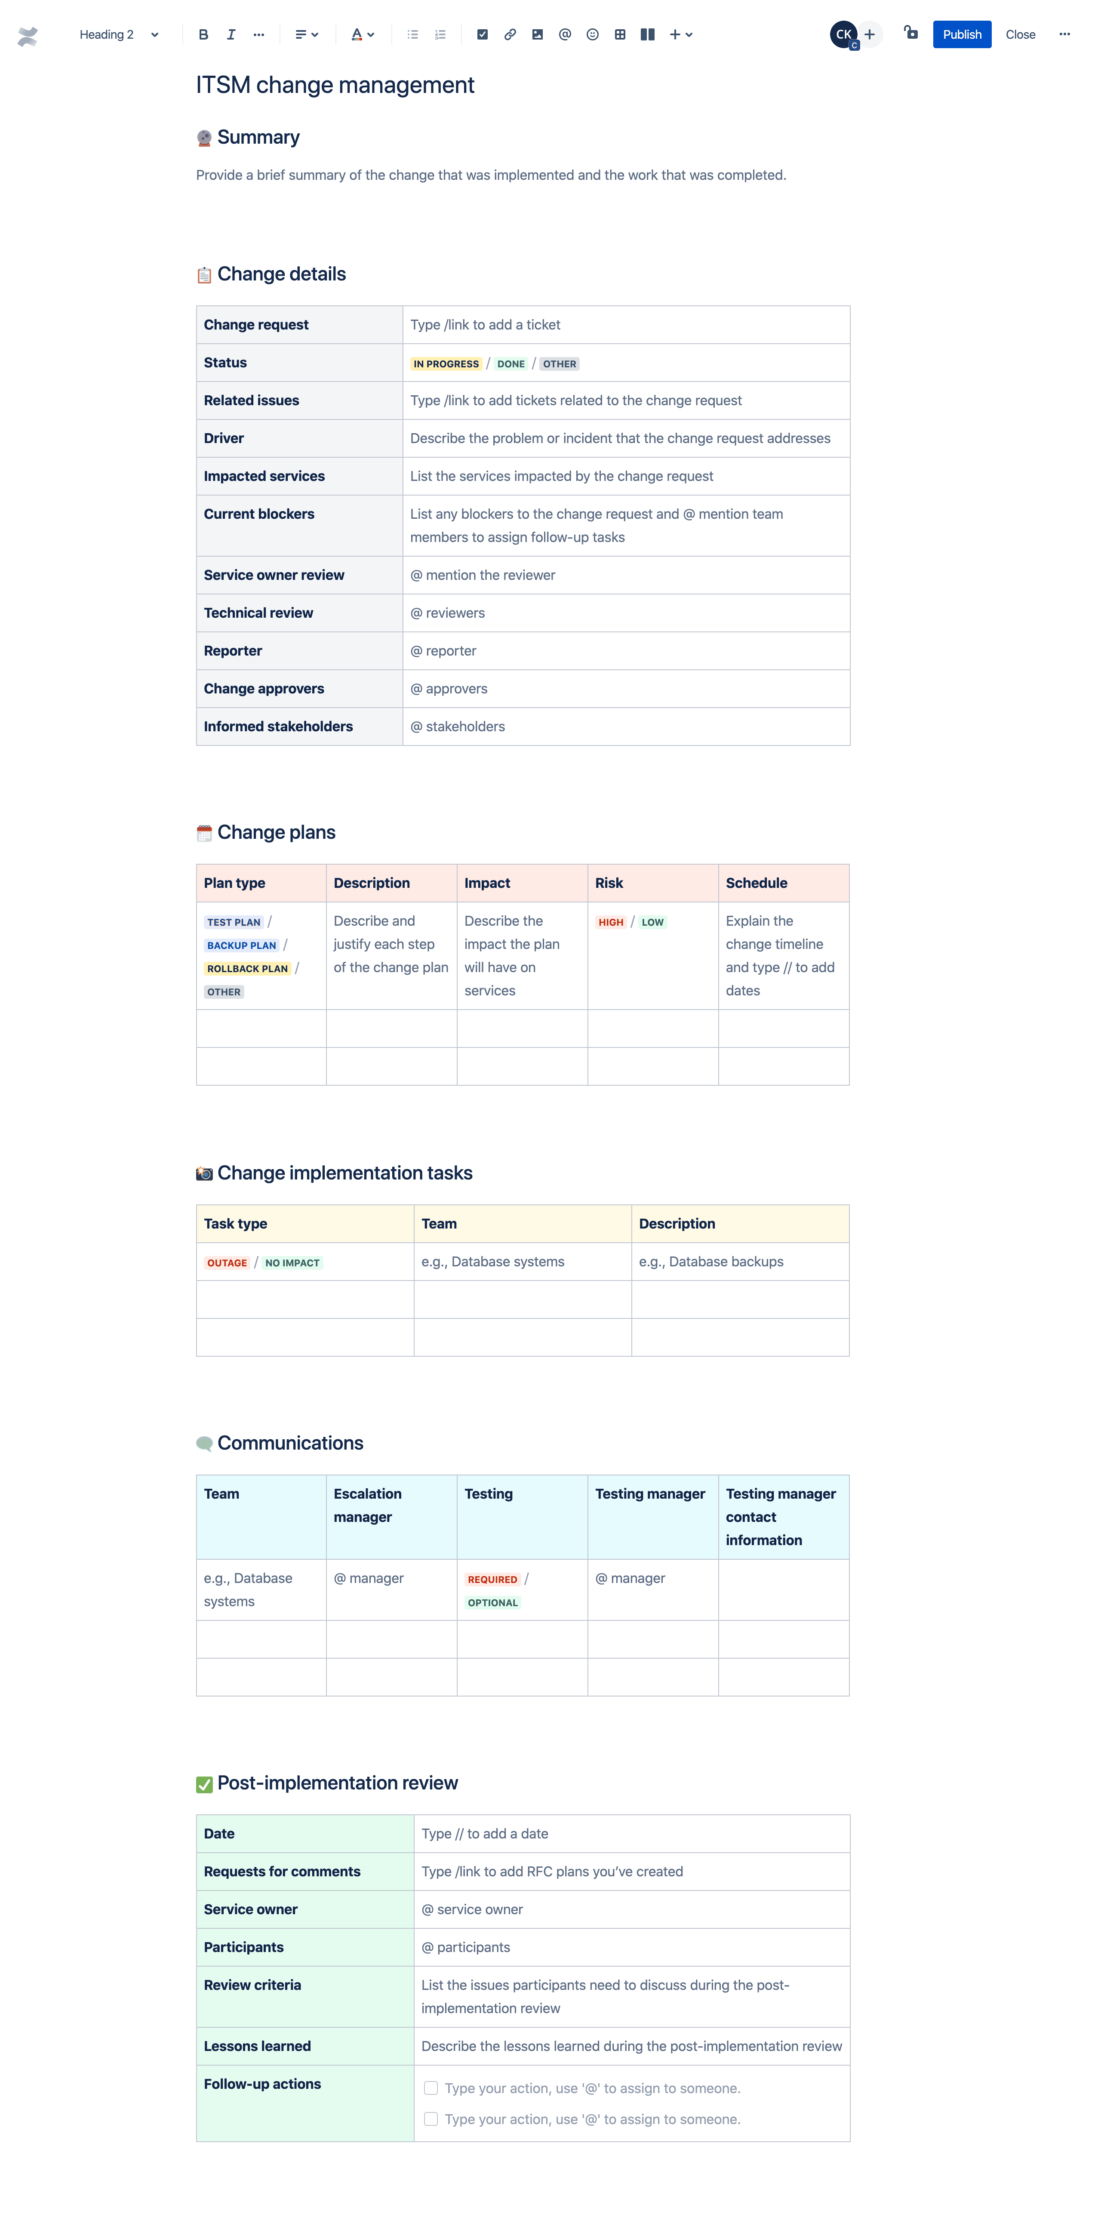This screenshot has height=2217, width=1101.
Task: Click the Reporter input field
Action: pos(626,650)
